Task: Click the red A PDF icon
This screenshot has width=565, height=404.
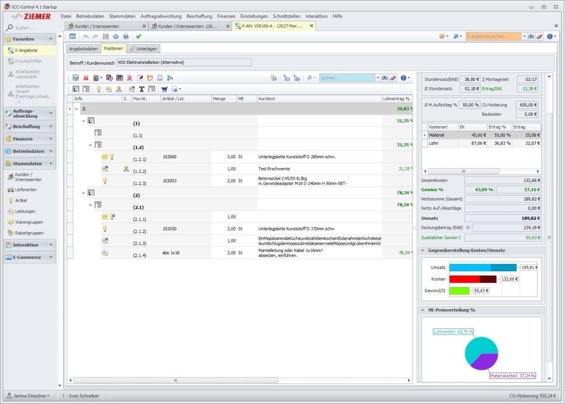Action: coord(130,78)
